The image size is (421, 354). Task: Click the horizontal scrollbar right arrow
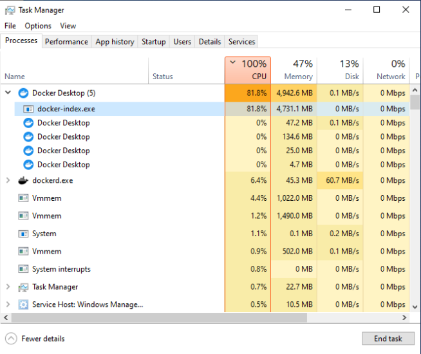tap(404, 317)
